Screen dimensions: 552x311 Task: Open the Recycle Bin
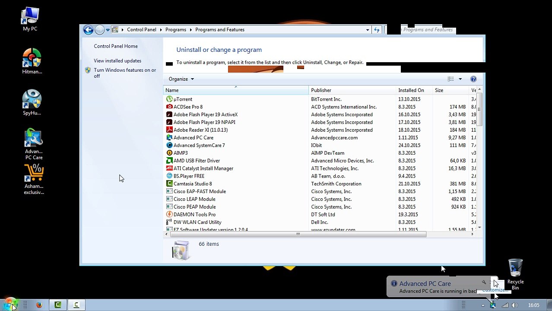tap(515, 275)
